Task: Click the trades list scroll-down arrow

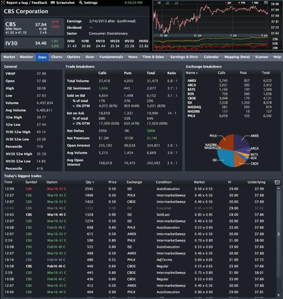Action: [278, 295]
